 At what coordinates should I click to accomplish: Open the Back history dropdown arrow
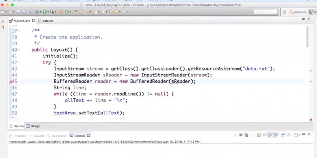point(120,12)
